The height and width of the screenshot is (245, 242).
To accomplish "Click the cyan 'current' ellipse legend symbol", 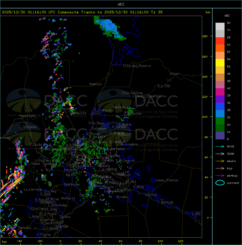I will (x=220, y=183).
